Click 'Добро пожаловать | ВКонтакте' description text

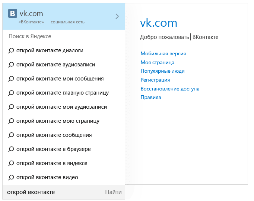pyautogui.click(x=179, y=37)
